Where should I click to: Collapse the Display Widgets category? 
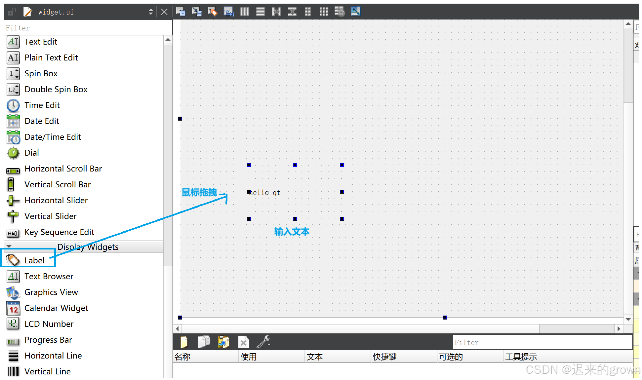coord(9,247)
